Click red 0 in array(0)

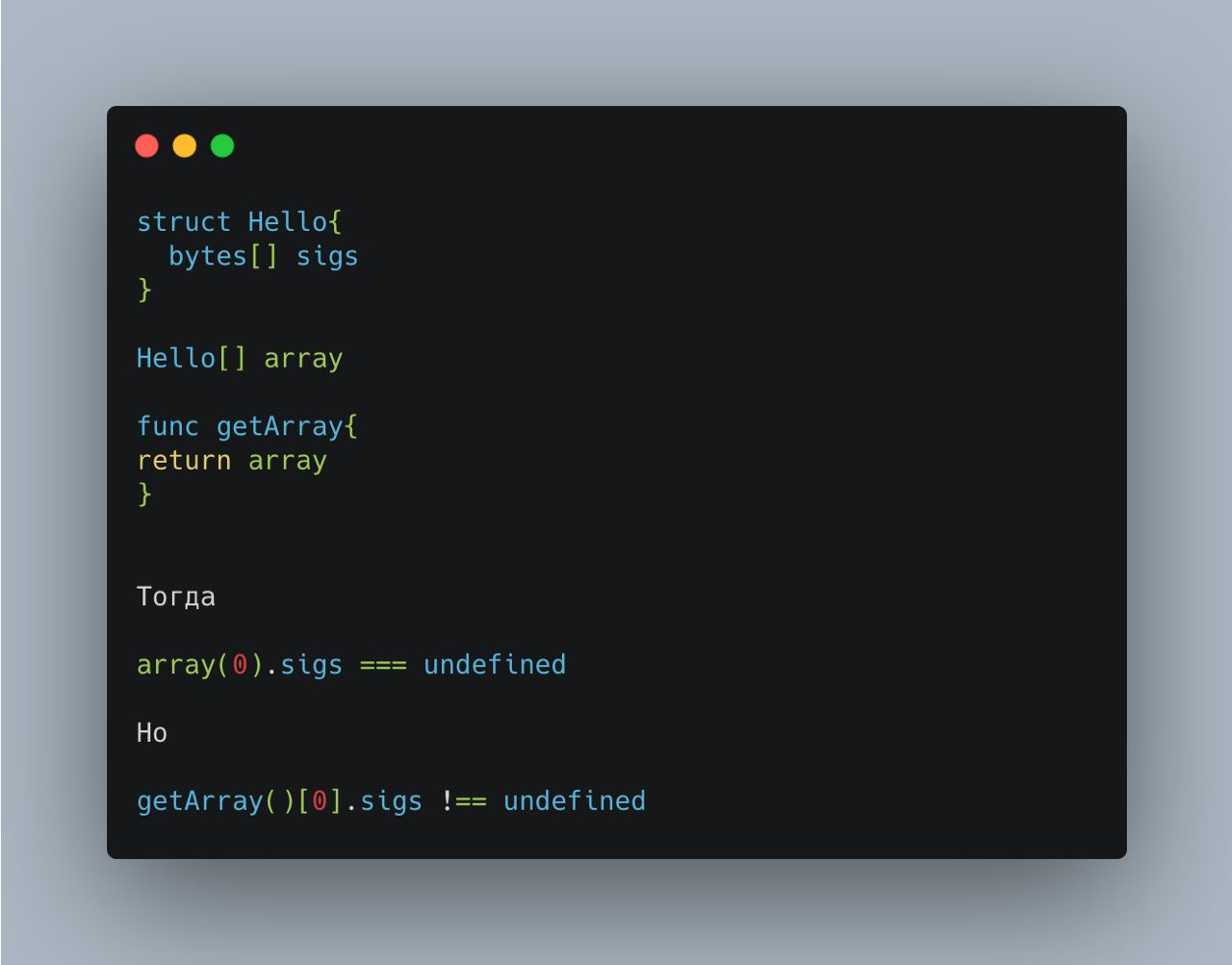pos(240,665)
